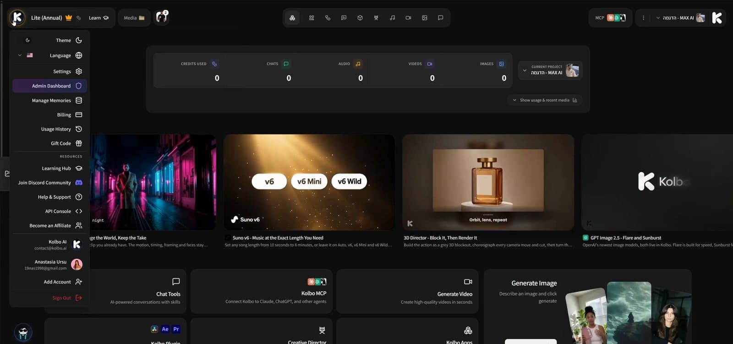Open Billing from the profile menu
733x344 pixels.
49,115
